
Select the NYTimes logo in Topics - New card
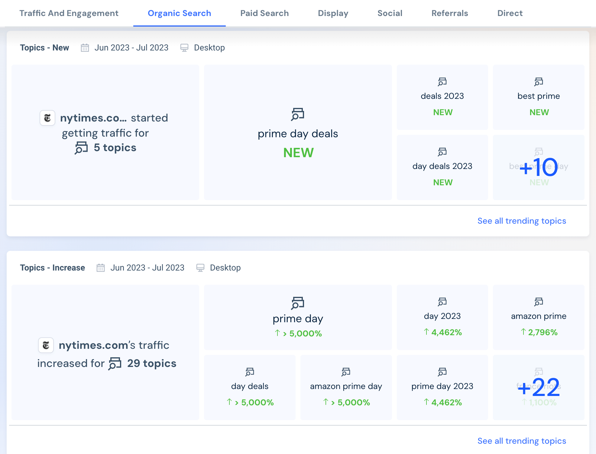pyautogui.click(x=47, y=118)
